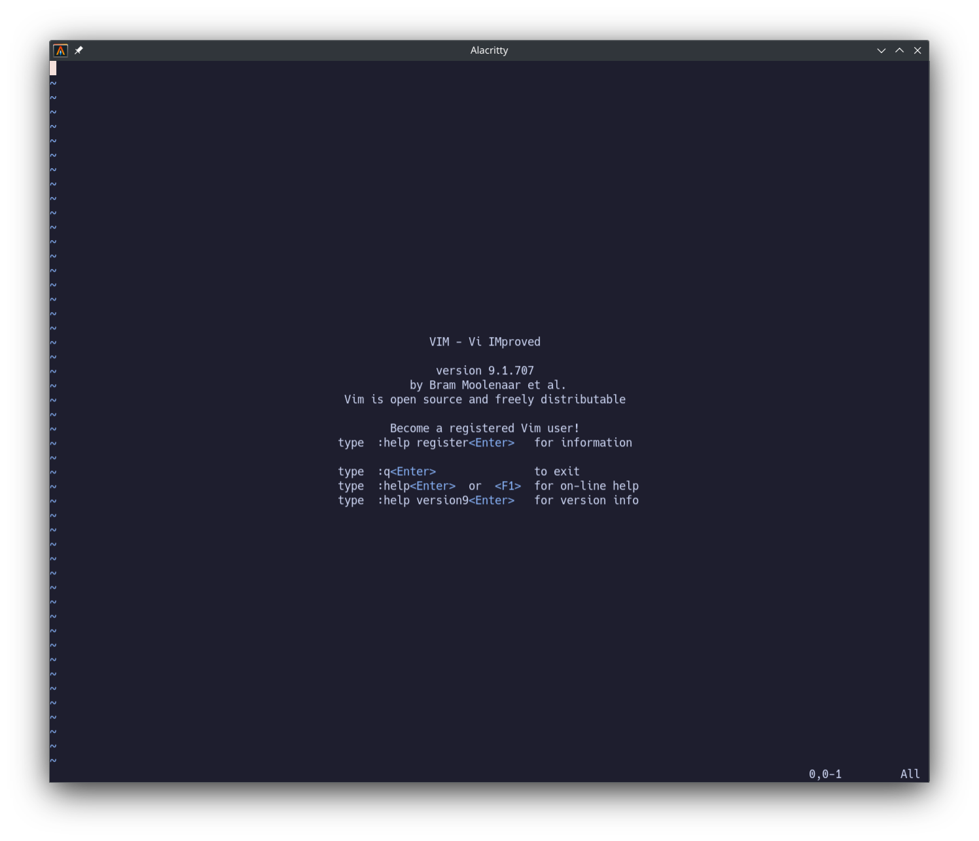Viewport: 979px width, 841px height.
Task: Maximize the Alacritty window
Action: [900, 50]
